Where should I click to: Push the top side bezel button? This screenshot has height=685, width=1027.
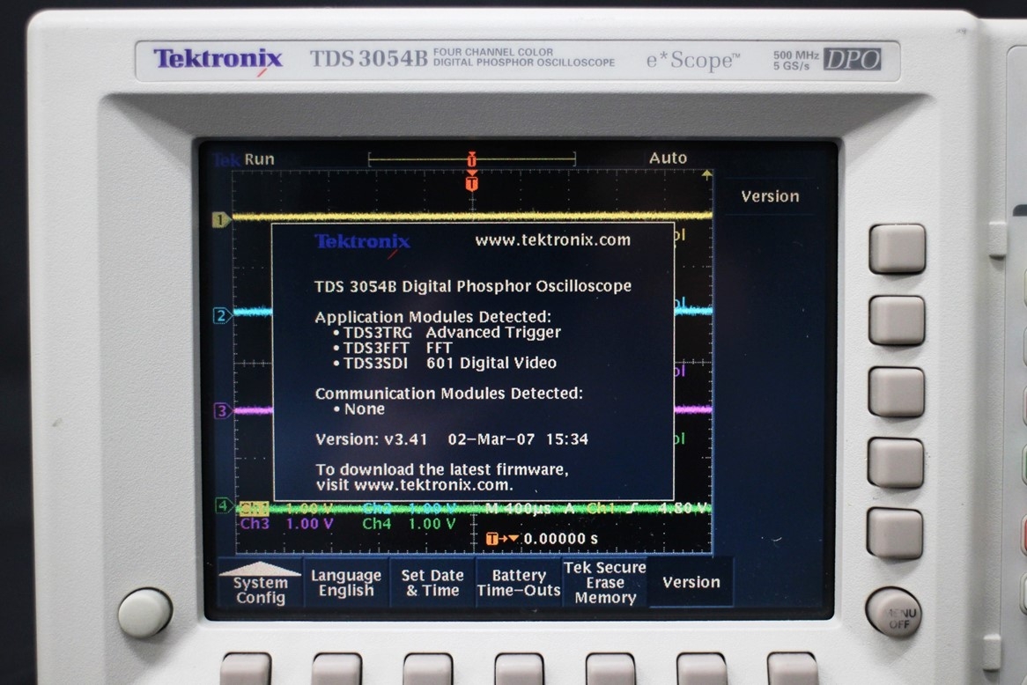tap(897, 249)
